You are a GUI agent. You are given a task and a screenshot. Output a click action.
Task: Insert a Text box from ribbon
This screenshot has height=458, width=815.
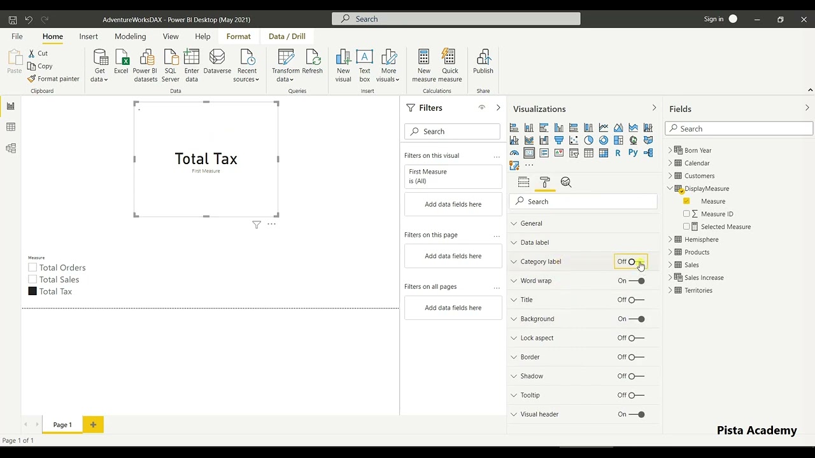coord(365,66)
